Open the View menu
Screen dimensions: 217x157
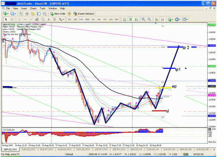(x=16, y=8)
